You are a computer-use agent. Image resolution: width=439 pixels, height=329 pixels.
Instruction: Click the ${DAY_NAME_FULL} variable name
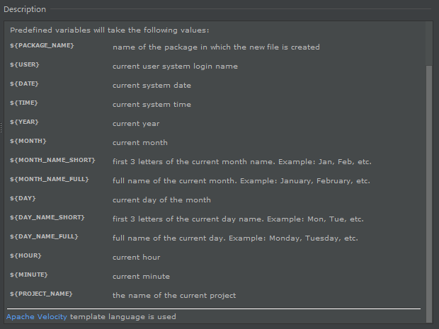[x=45, y=237]
